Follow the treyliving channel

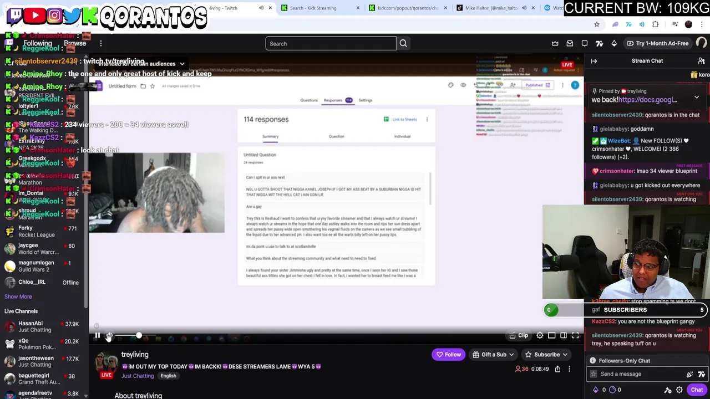[x=449, y=355]
